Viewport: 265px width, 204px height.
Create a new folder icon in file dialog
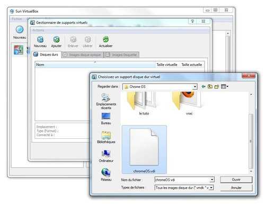click(x=217, y=86)
